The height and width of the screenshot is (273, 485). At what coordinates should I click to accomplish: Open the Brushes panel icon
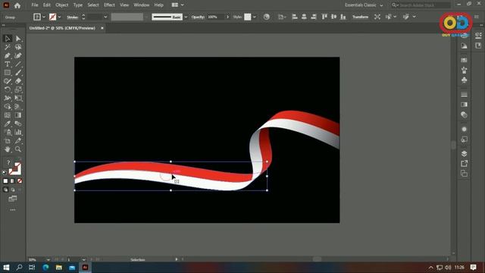464,71
